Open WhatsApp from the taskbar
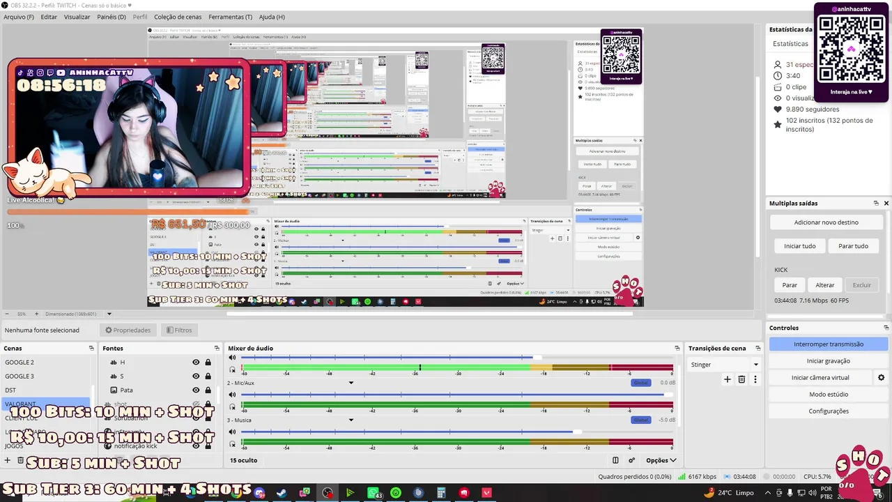The height and width of the screenshot is (502, 892). tap(373, 493)
